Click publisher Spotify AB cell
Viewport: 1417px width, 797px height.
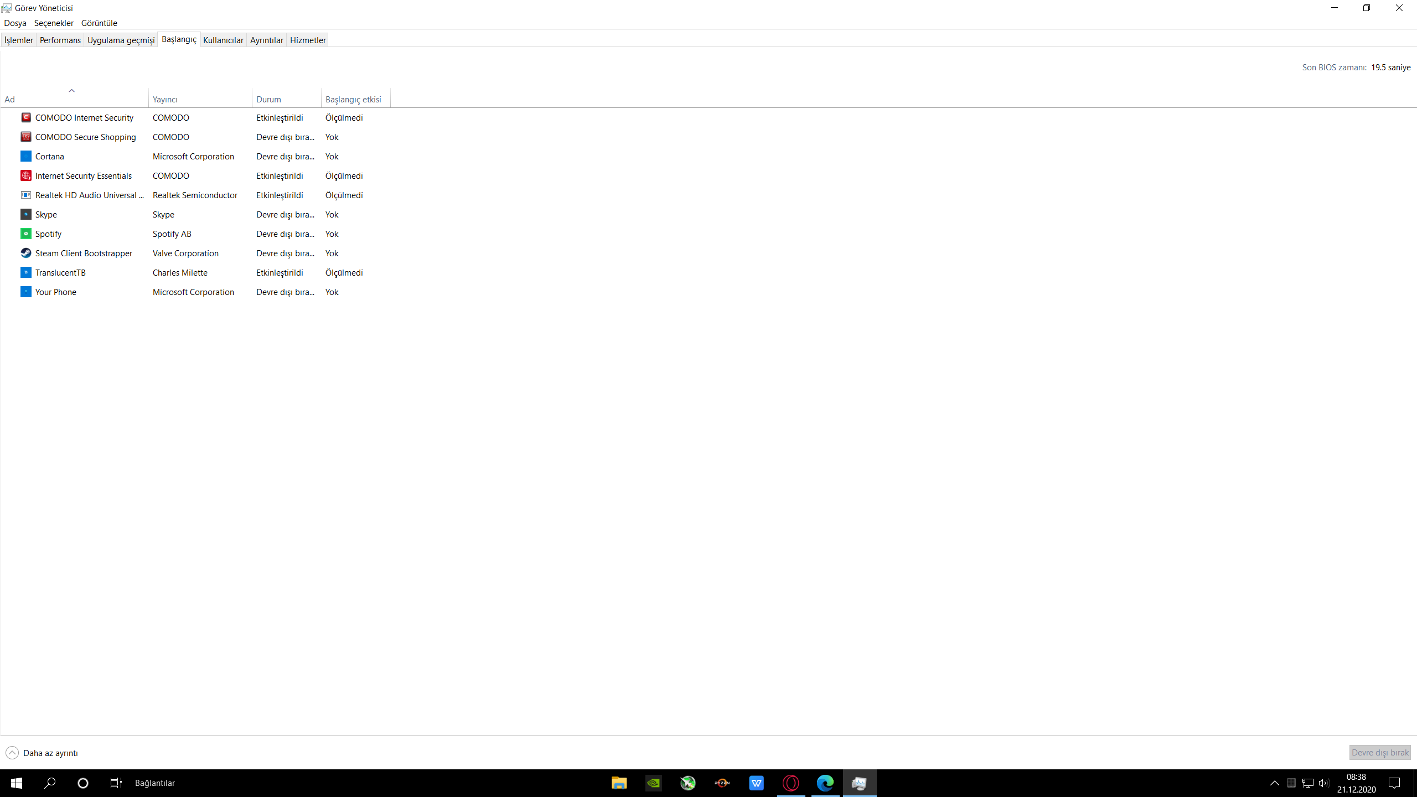tap(172, 234)
